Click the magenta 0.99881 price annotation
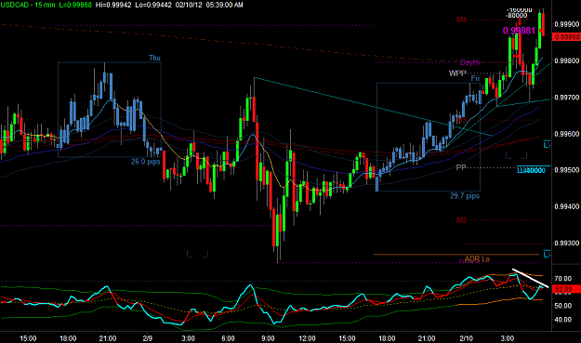 pos(519,31)
